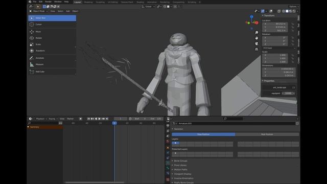Enable Rest Position mode

pyautogui.click(x=267, y=134)
